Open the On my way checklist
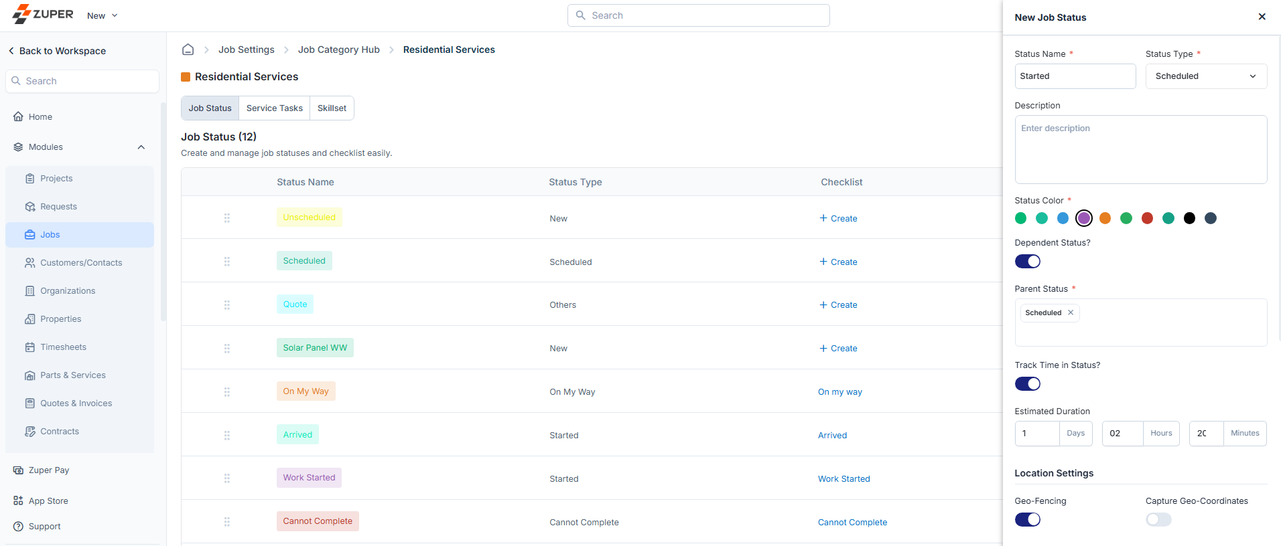The height and width of the screenshot is (546, 1281). coord(840,392)
